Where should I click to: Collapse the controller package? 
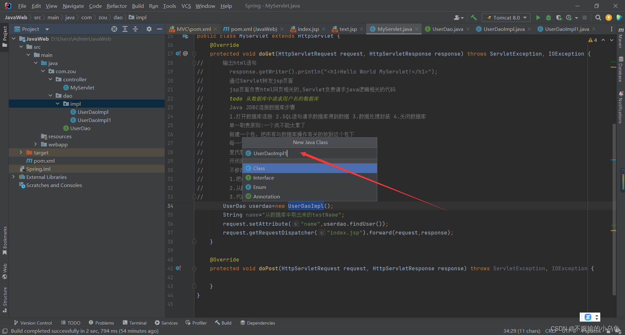[50, 79]
